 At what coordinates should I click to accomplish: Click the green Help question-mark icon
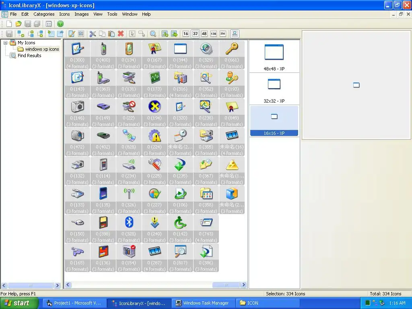(x=60, y=24)
